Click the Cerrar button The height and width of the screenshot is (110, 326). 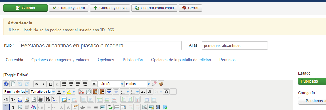(190, 8)
